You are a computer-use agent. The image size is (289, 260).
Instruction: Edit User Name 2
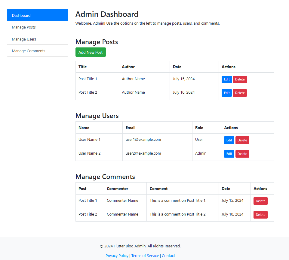click(x=229, y=154)
